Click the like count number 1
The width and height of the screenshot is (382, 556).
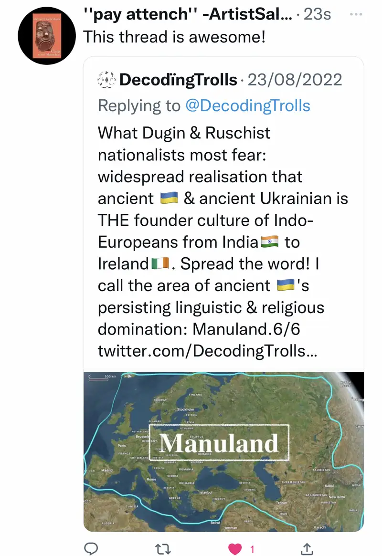252,549
